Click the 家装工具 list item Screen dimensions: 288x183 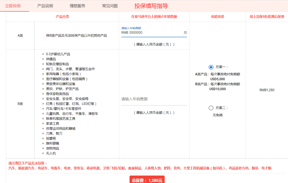click(x=53, y=124)
